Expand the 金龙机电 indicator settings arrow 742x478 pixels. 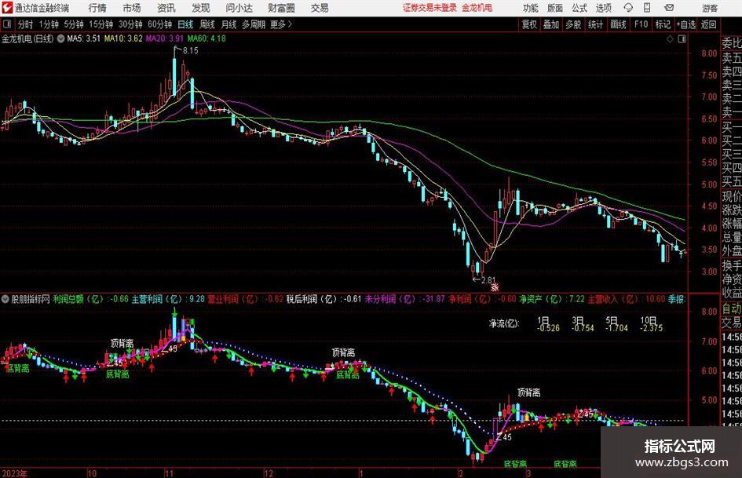click(x=60, y=38)
